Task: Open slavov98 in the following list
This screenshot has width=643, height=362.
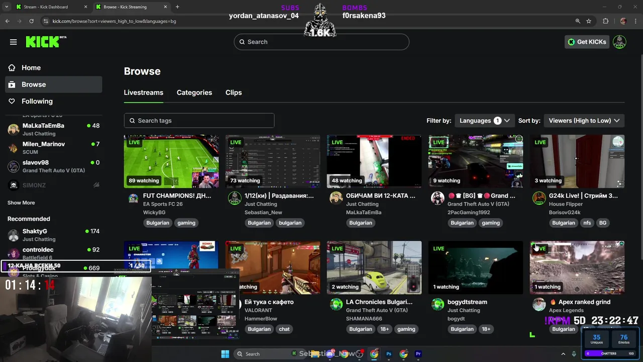Action: click(x=54, y=166)
